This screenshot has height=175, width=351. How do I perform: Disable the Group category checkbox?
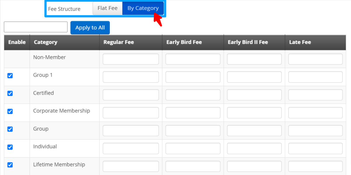pos(10,129)
